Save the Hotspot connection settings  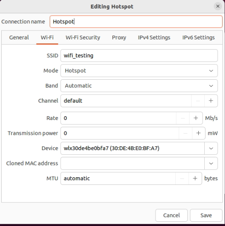click(x=206, y=215)
